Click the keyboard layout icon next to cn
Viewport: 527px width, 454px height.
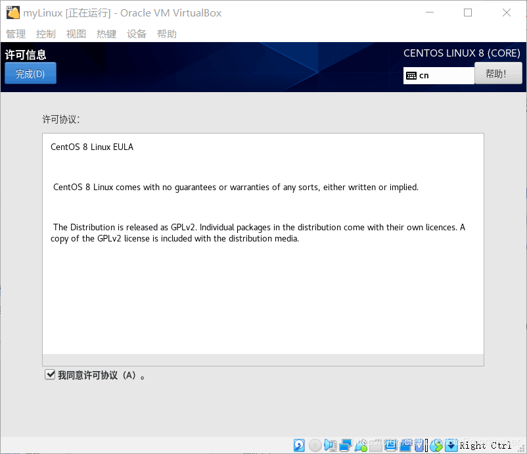[411, 76]
